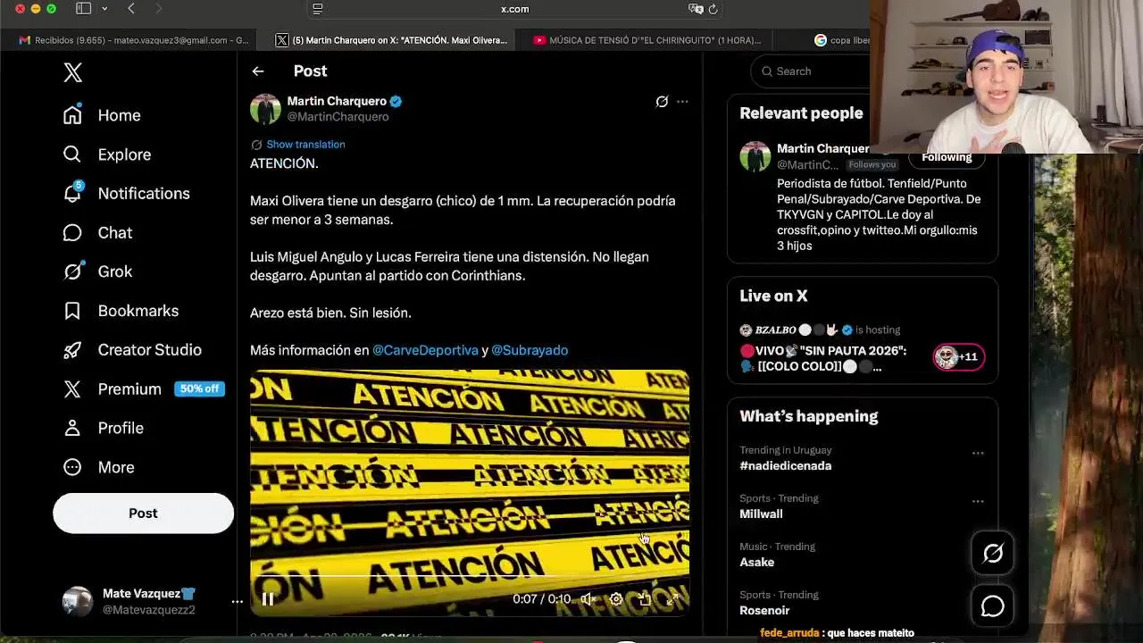Click the Chat bubble icon in sidebar
The height and width of the screenshot is (643, 1143).
(72, 233)
